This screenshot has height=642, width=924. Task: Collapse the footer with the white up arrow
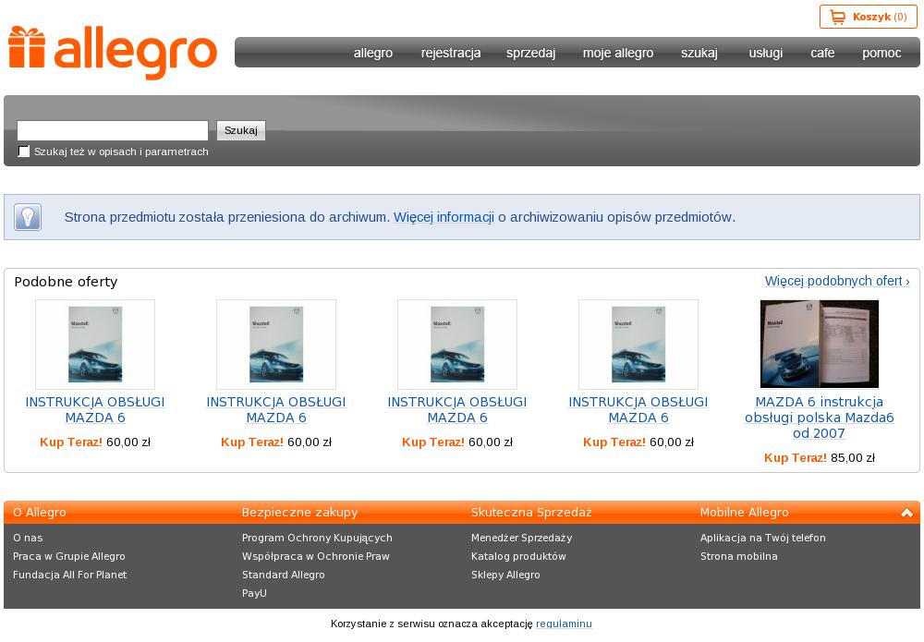[907, 513]
